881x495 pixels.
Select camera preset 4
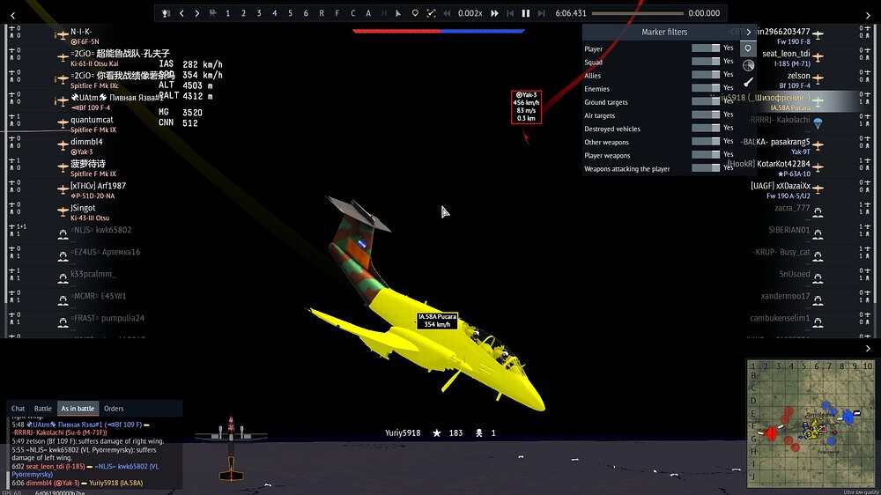275,13
